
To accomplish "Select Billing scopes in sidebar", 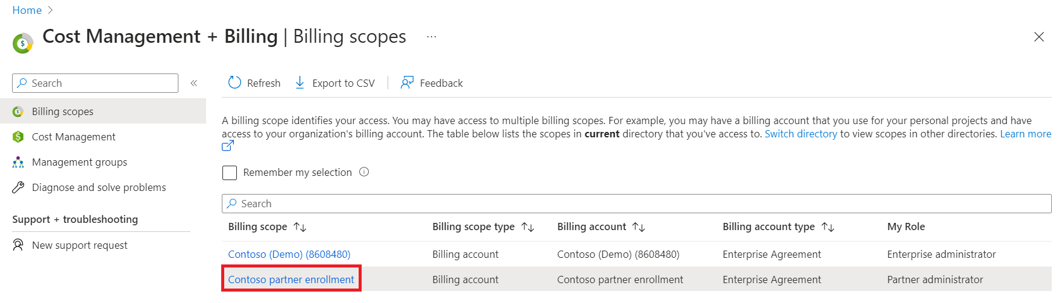I will pos(63,111).
